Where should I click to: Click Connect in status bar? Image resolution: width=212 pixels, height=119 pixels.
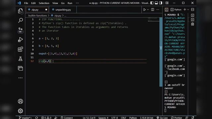click(67, 118)
